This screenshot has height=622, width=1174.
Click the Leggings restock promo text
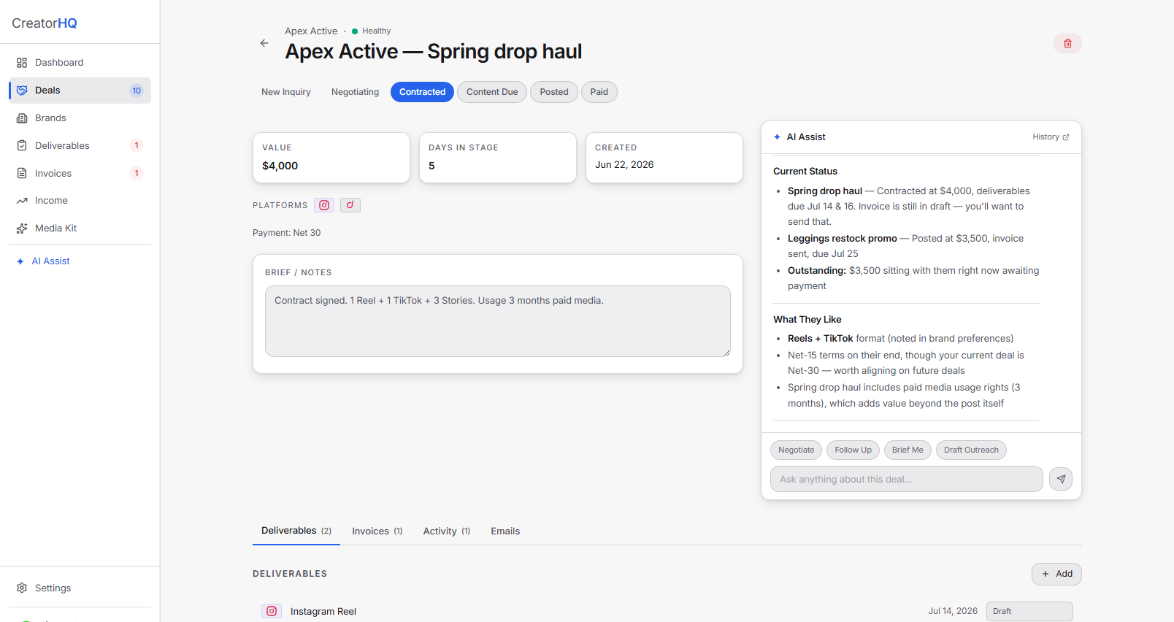[x=843, y=239]
